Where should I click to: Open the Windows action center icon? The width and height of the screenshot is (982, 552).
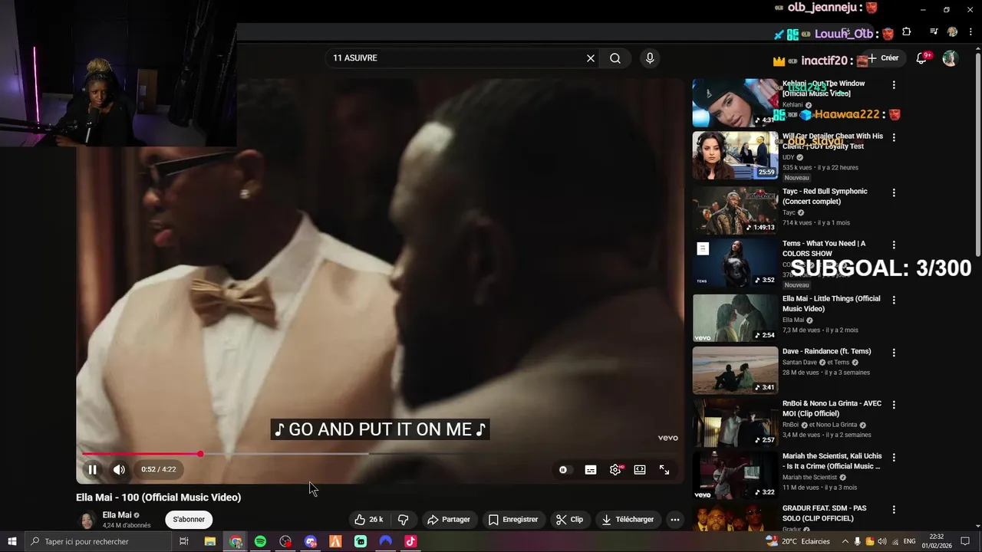pyautogui.click(x=966, y=541)
